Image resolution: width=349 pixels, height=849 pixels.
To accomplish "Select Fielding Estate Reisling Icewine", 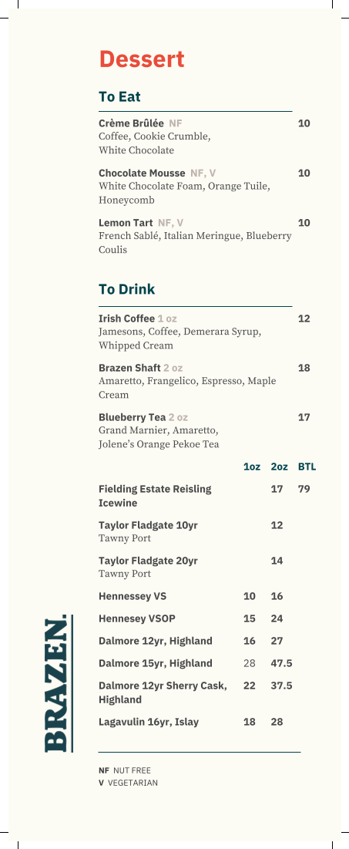I will tap(155, 496).
